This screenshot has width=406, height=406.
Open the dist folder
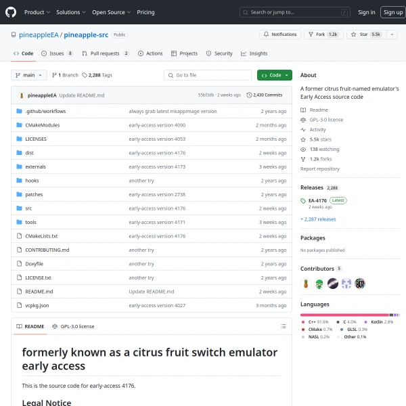[x=29, y=153]
